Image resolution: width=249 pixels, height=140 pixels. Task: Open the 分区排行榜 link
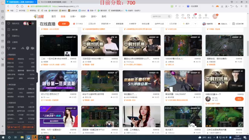click(238, 24)
